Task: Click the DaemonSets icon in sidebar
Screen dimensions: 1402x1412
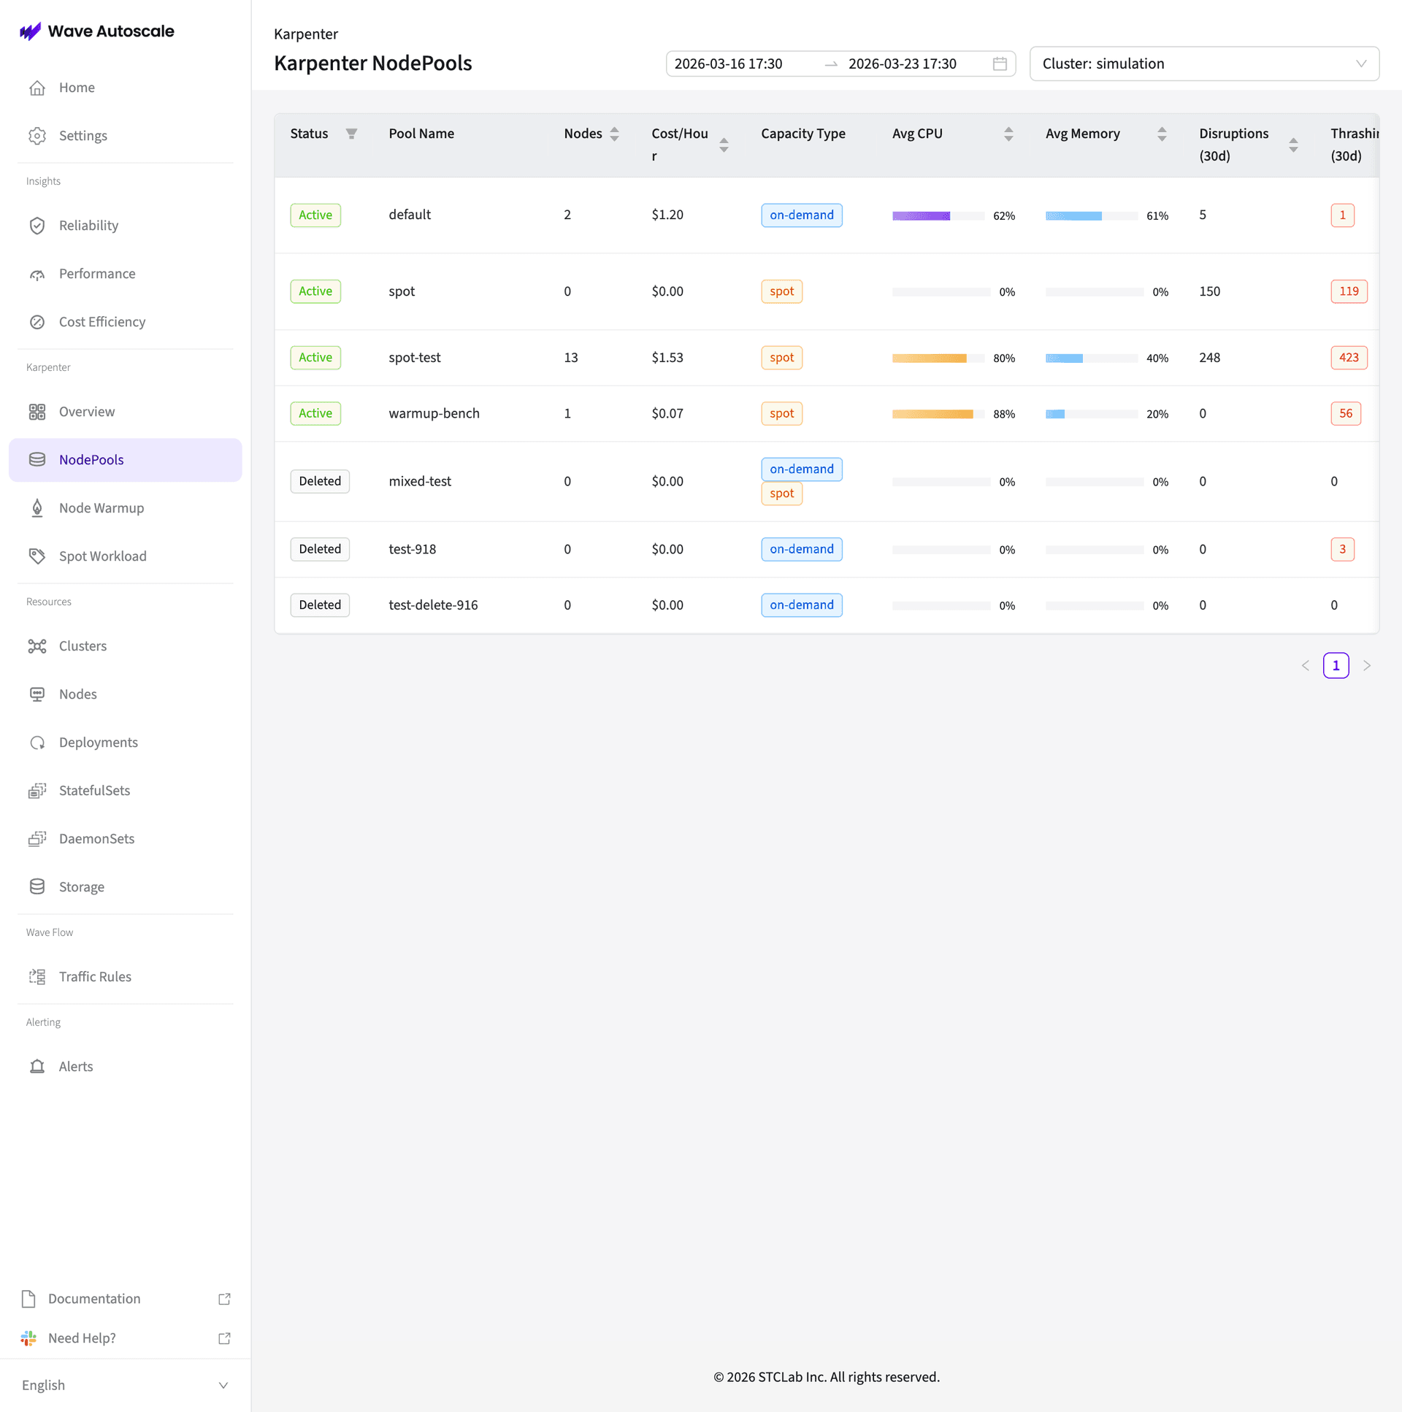Action: [x=37, y=839]
